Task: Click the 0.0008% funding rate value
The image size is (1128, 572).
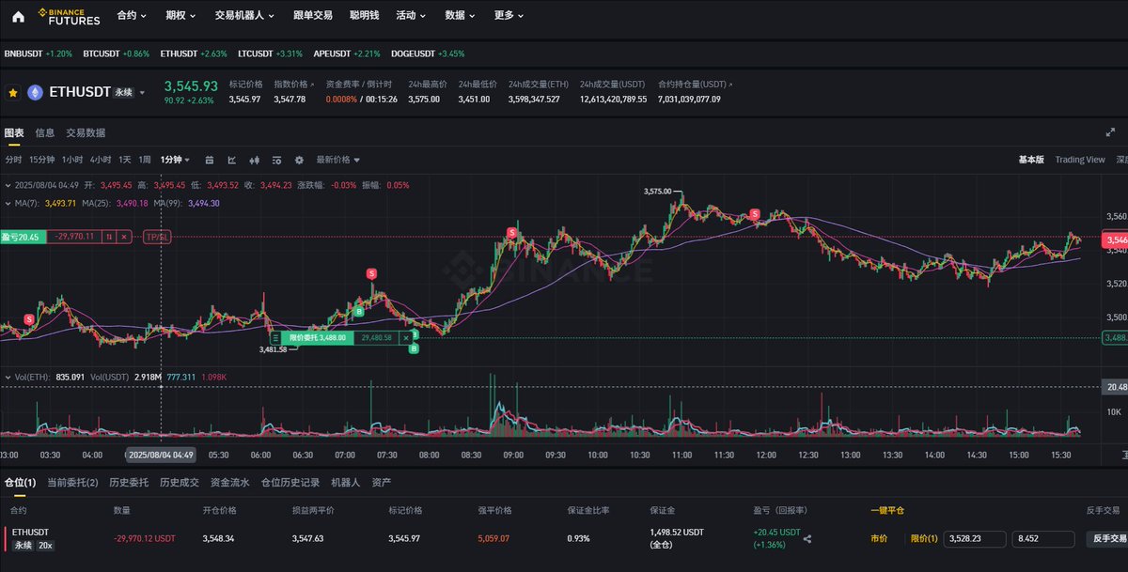Action: 340,99
